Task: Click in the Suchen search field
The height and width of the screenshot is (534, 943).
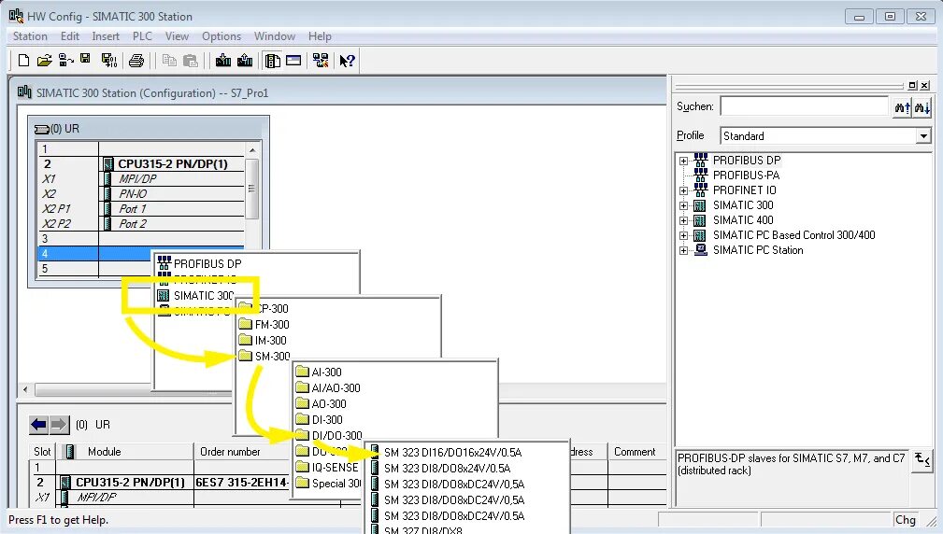Action: click(804, 106)
